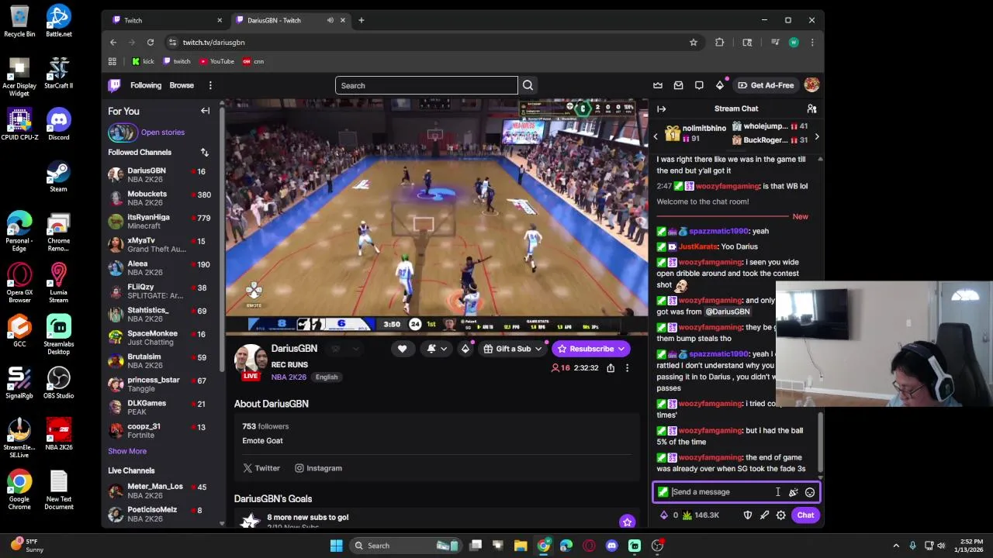The height and width of the screenshot is (558, 993).
Task: Open the Alaea channel in sidebar
Action: [x=163, y=268]
